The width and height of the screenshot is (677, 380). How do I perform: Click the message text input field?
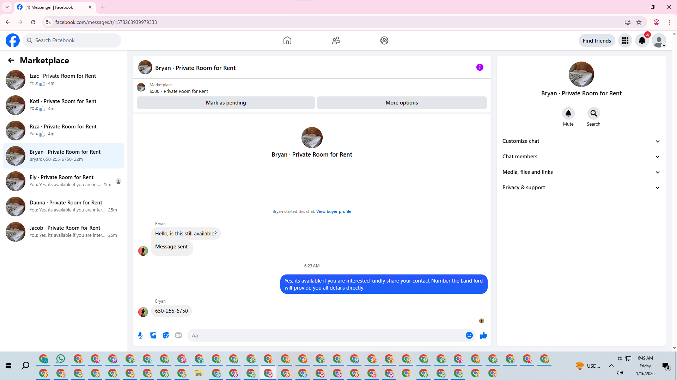[x=328, y=335]
